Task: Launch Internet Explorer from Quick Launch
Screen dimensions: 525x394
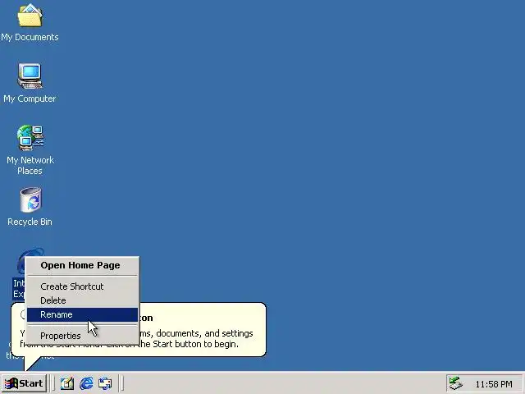Action: [86, 383]
